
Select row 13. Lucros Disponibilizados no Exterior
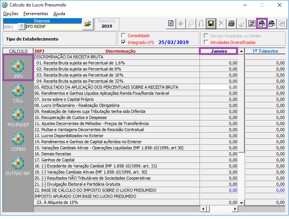pos(117,136)
